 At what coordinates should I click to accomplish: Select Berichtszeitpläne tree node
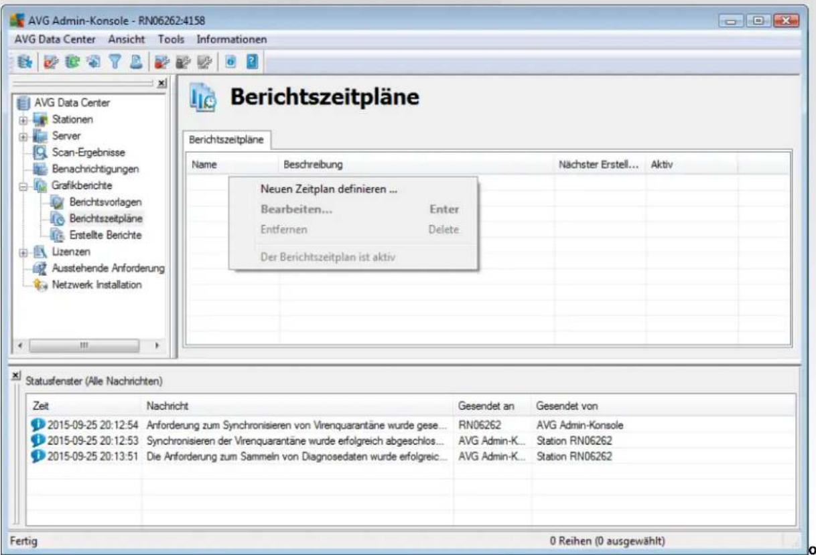(107, 218)
